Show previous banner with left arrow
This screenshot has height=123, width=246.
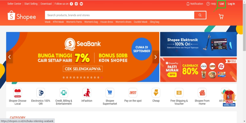(10, 57)
